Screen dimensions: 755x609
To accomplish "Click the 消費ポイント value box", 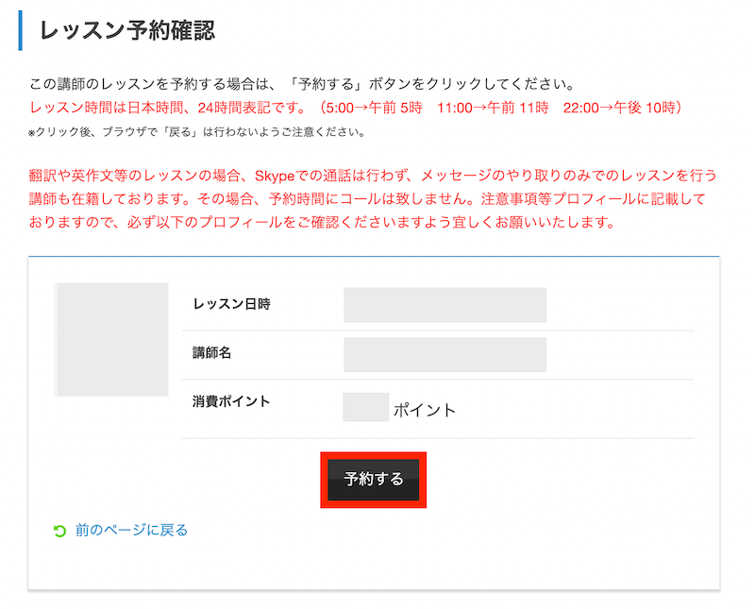I will click(366, 407).
